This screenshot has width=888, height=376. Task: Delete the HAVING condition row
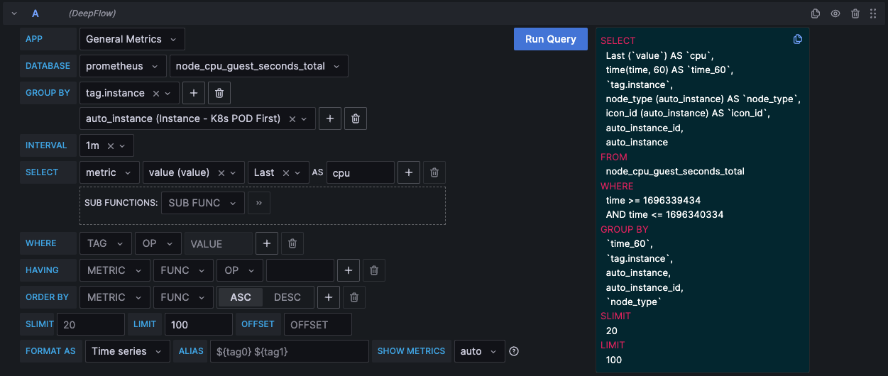click(x=374, y=270)
